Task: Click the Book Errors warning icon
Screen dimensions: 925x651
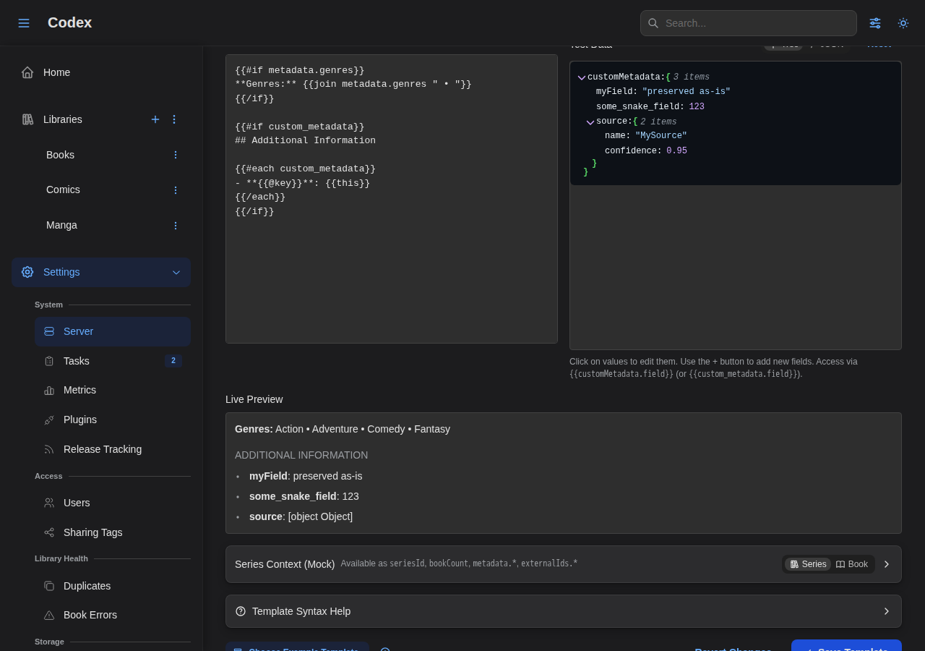Action: pos(49,615)
